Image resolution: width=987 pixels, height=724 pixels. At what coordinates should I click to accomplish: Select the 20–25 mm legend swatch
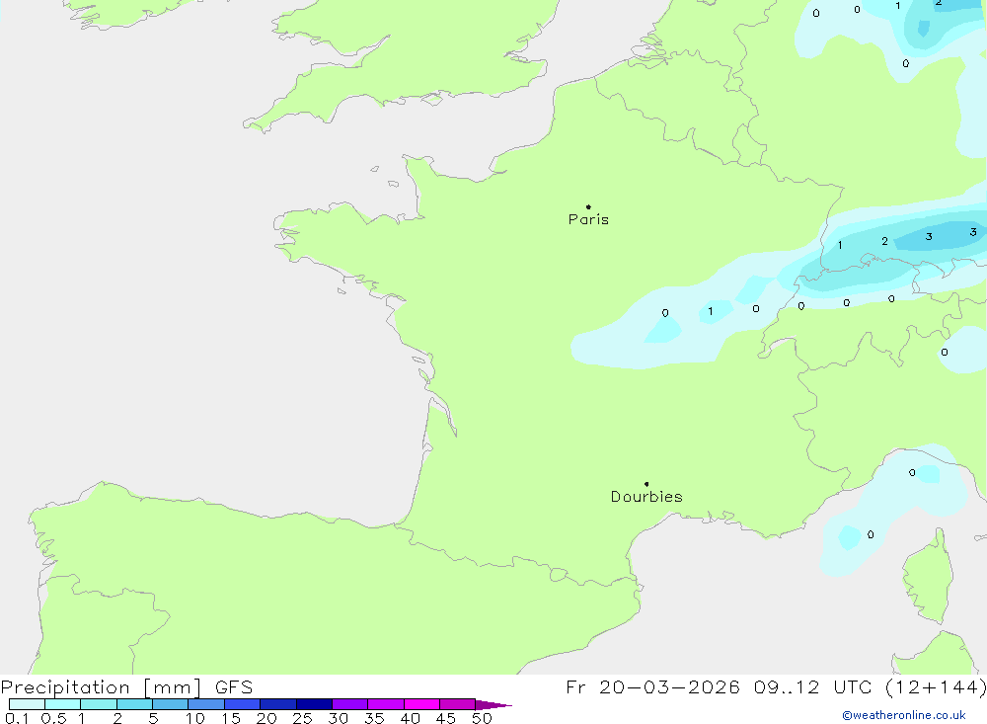click(x=278, y=704)
